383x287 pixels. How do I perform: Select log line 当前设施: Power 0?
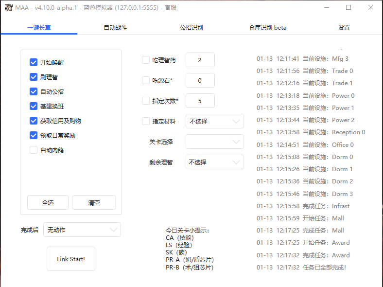305,95
